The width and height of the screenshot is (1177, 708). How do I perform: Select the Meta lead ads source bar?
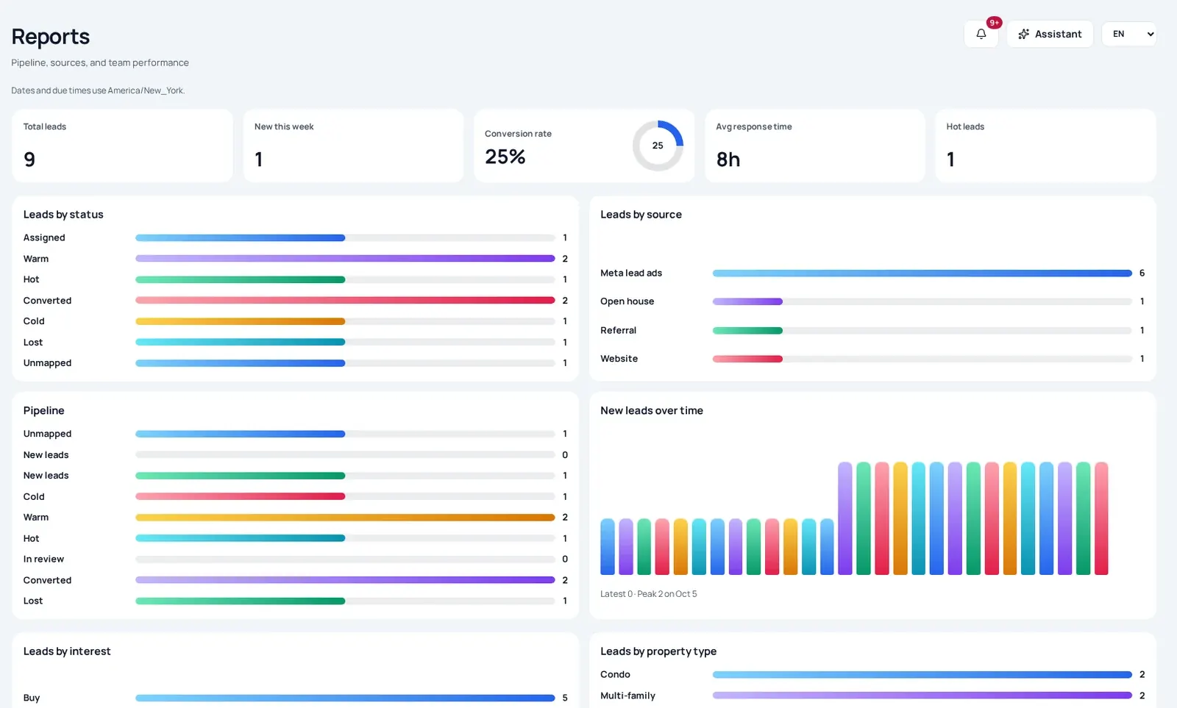pyautogui.click(x=922, y=273)
